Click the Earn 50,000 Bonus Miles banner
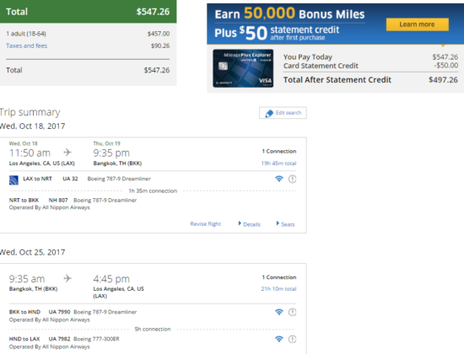This screenshot has height=354, width=464. pyautogui.click(x=335, y=24)
